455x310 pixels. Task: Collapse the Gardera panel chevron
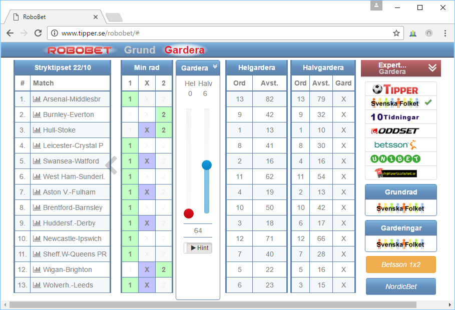tap(215, 66)
